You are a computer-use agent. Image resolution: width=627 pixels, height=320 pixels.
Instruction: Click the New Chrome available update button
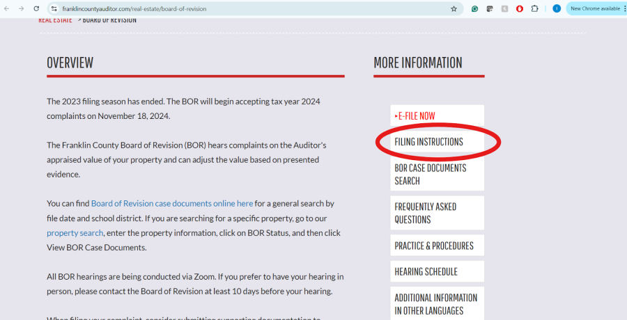click(x=595, y=8)
